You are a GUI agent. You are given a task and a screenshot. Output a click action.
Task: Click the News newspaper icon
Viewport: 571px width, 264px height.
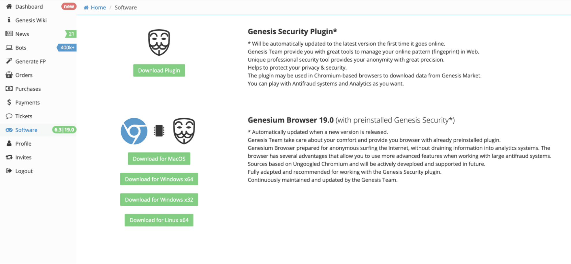coord(9,34)
